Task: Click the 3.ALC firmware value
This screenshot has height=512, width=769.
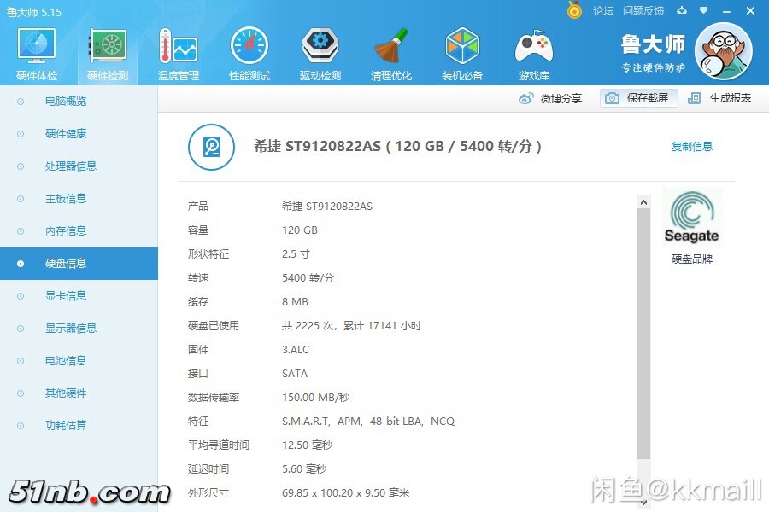Action: (296, 350)
